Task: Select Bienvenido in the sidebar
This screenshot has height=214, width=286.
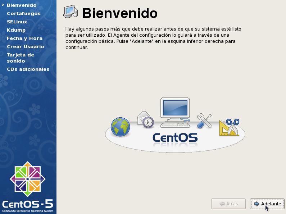Action: click(22, 5)
